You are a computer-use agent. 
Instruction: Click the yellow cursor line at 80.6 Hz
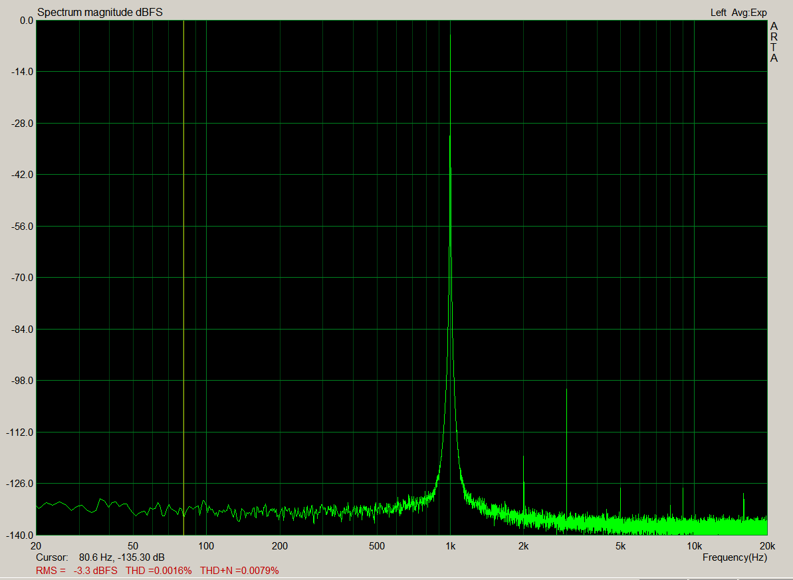tap(183, 277)
